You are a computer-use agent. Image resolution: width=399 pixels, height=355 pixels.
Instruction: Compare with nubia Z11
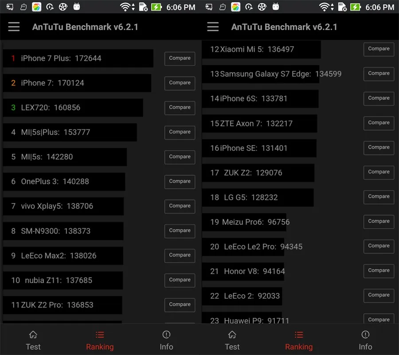(x=180, y=280)
